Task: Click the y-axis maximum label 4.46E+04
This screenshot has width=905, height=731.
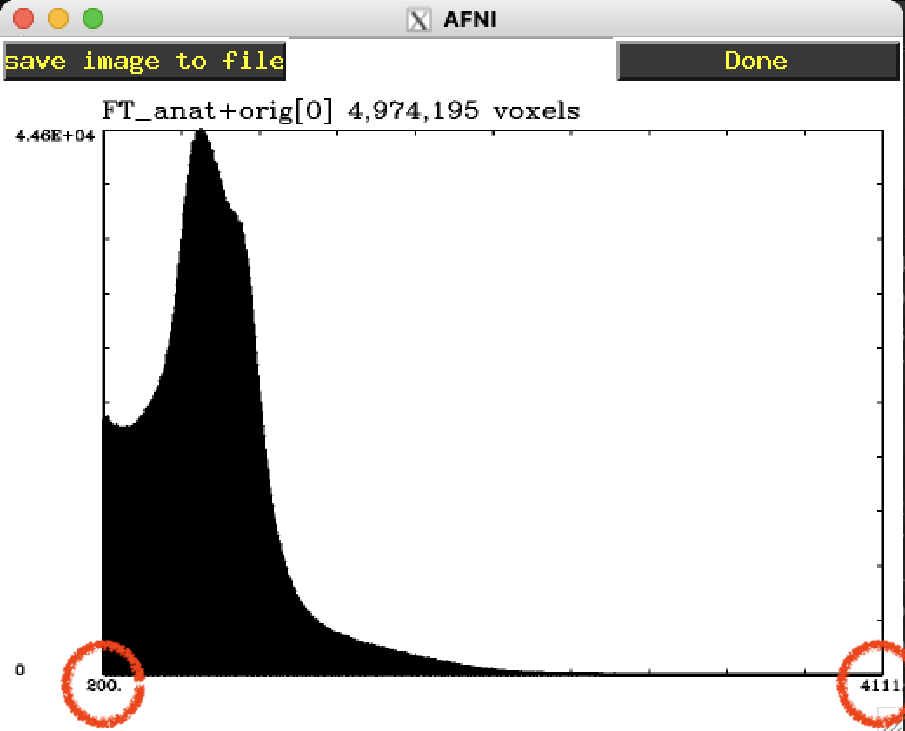Action: click(x=55, y=136)
